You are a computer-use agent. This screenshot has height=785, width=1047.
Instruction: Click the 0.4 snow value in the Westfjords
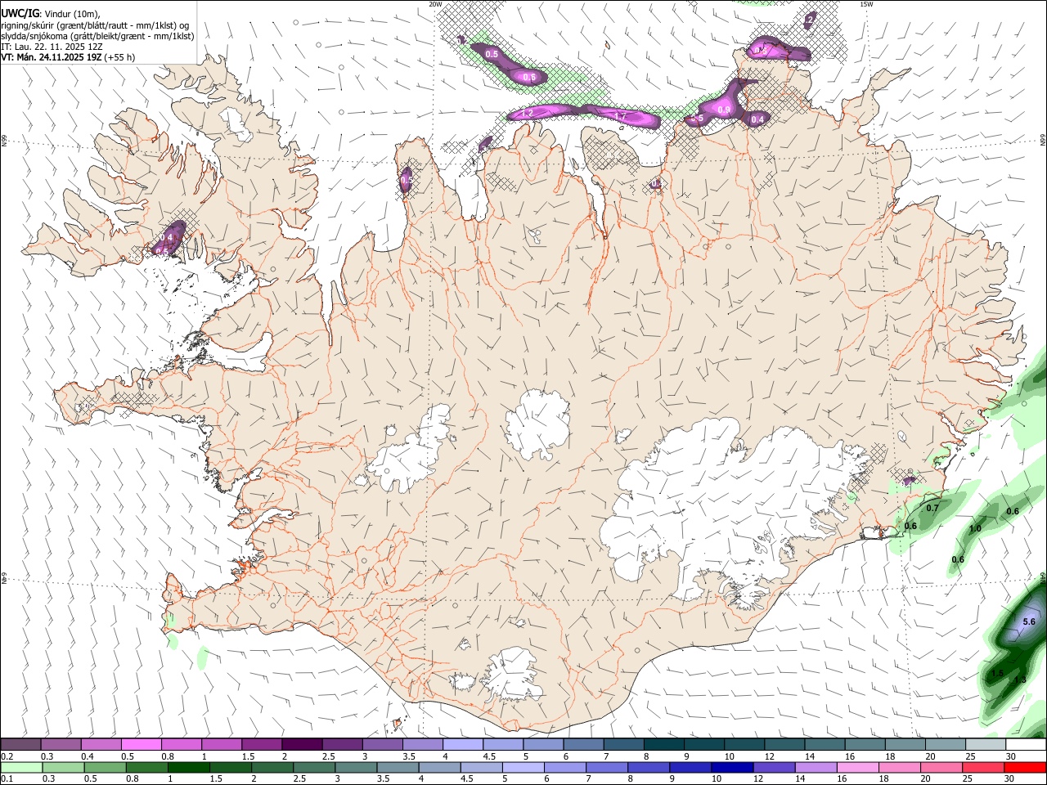point(166,238)
